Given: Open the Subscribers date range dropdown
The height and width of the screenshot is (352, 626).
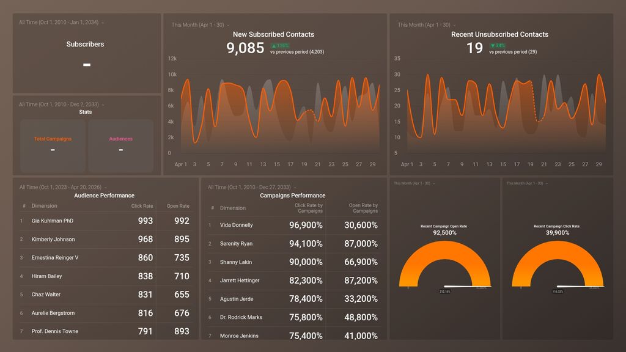Looking at the screenshot, I should tap(59, 22).
